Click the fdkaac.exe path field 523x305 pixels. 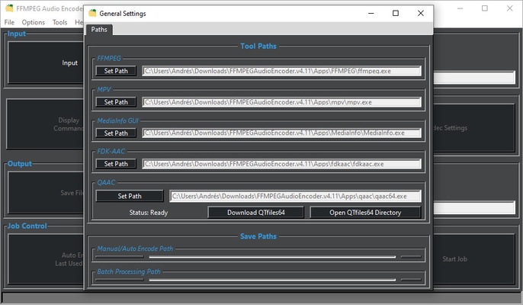[281, 164]
